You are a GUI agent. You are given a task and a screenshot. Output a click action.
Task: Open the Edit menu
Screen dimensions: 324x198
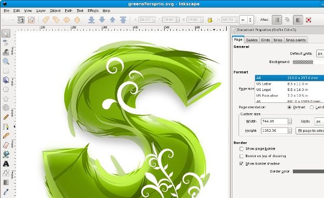point(17,10)
